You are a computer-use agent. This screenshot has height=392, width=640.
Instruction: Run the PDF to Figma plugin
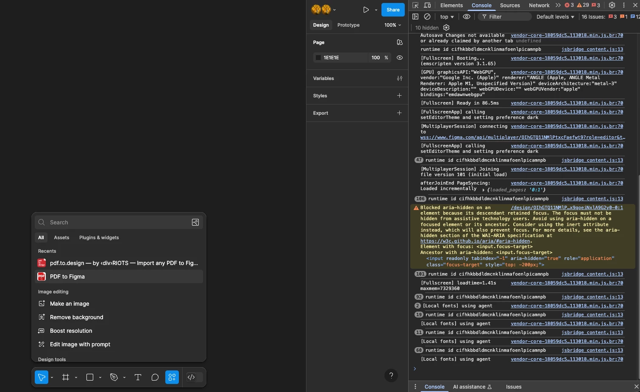coord(119,276)
